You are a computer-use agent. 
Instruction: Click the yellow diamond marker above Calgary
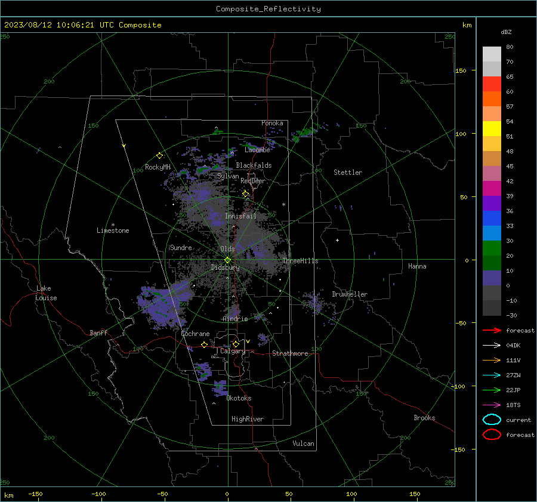[x=236, y=344]
